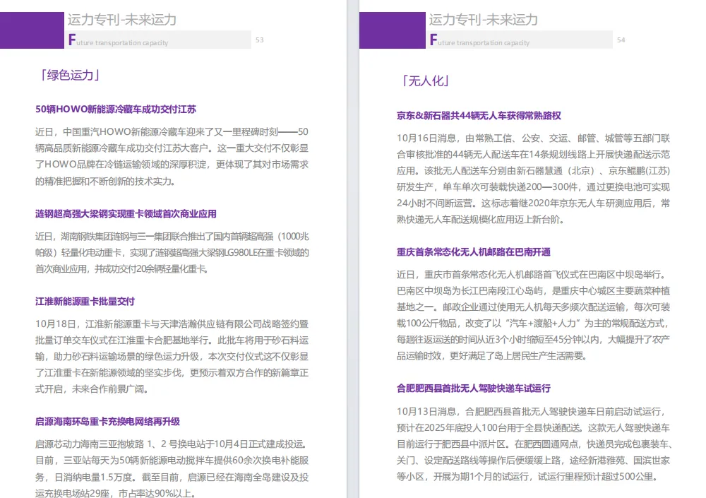Click page number 54

point(621,40)
